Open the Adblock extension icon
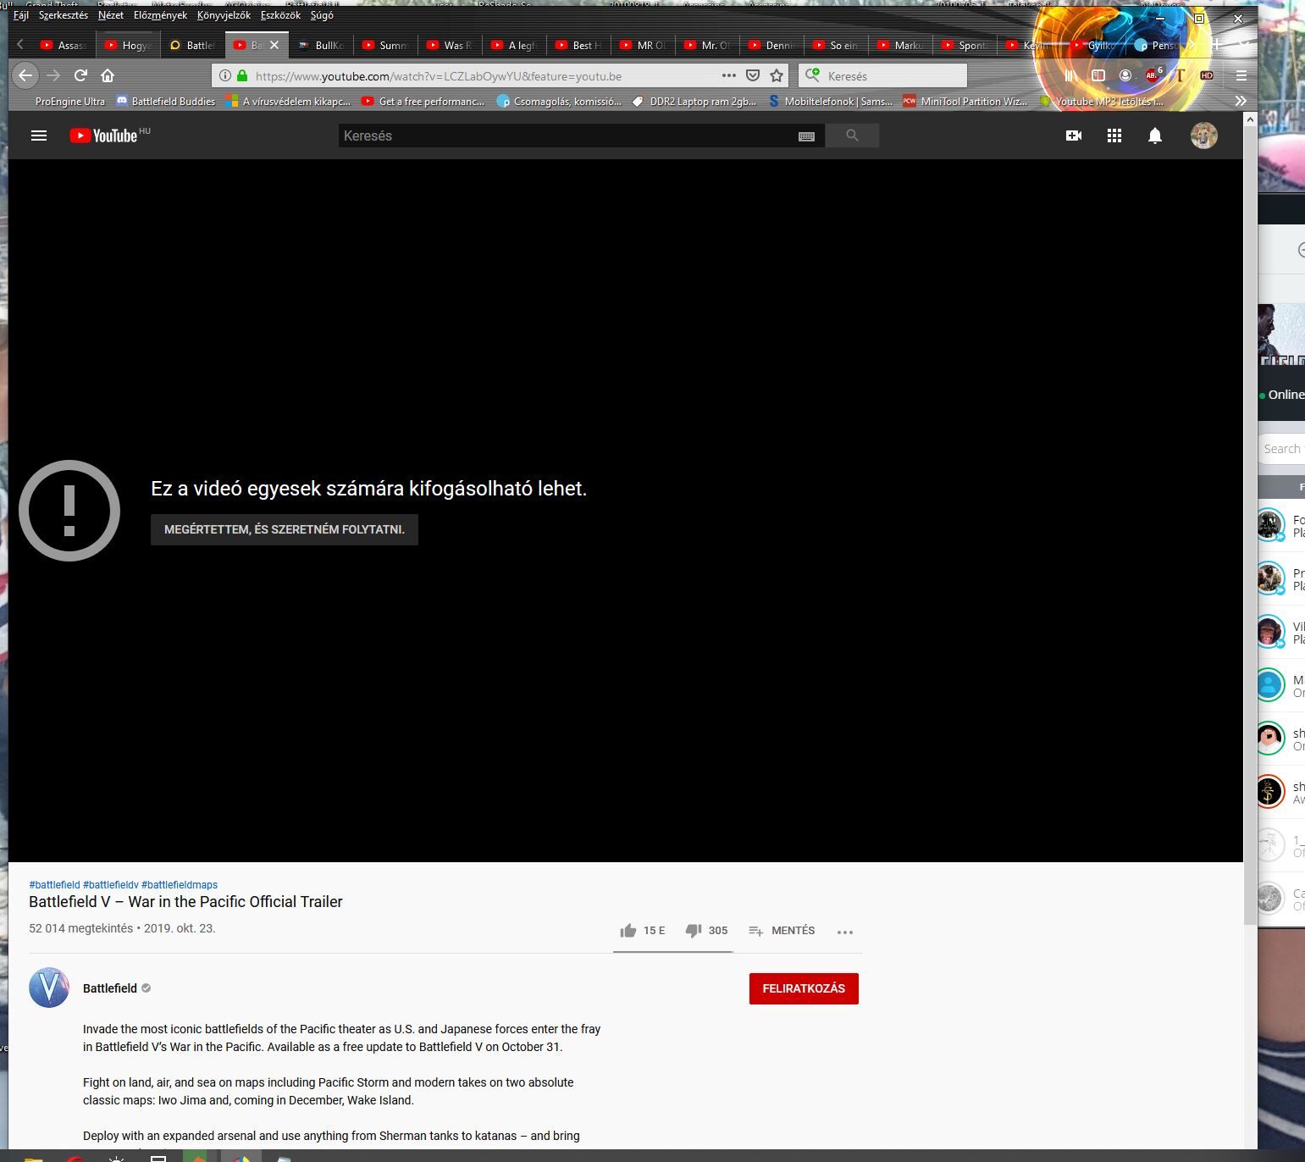Viewport: 1305px width, 1162px height. (1153, 75)
